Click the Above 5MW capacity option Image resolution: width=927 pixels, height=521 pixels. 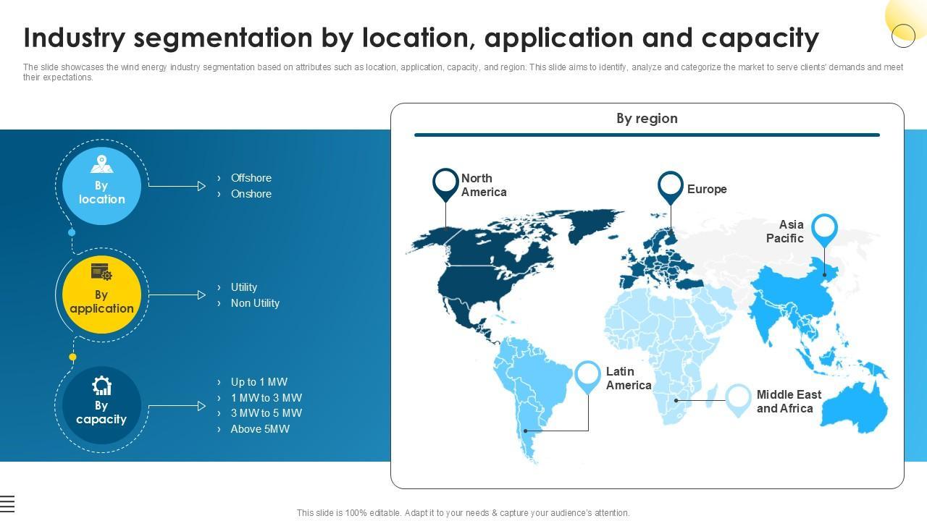tap(260, 429)
